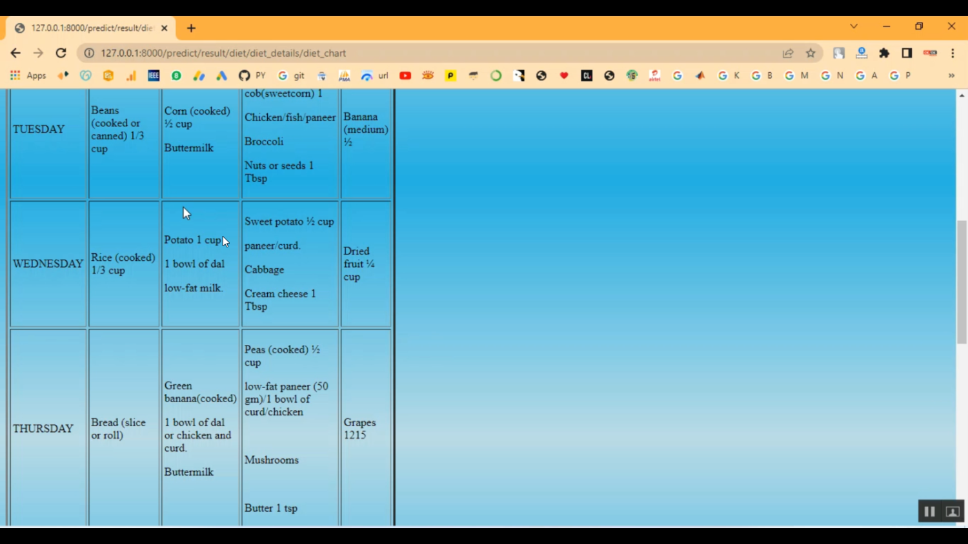Viewport: 968px width, 544px height.
Task: Open the Google N bookmark
Action: pos(832,75)
